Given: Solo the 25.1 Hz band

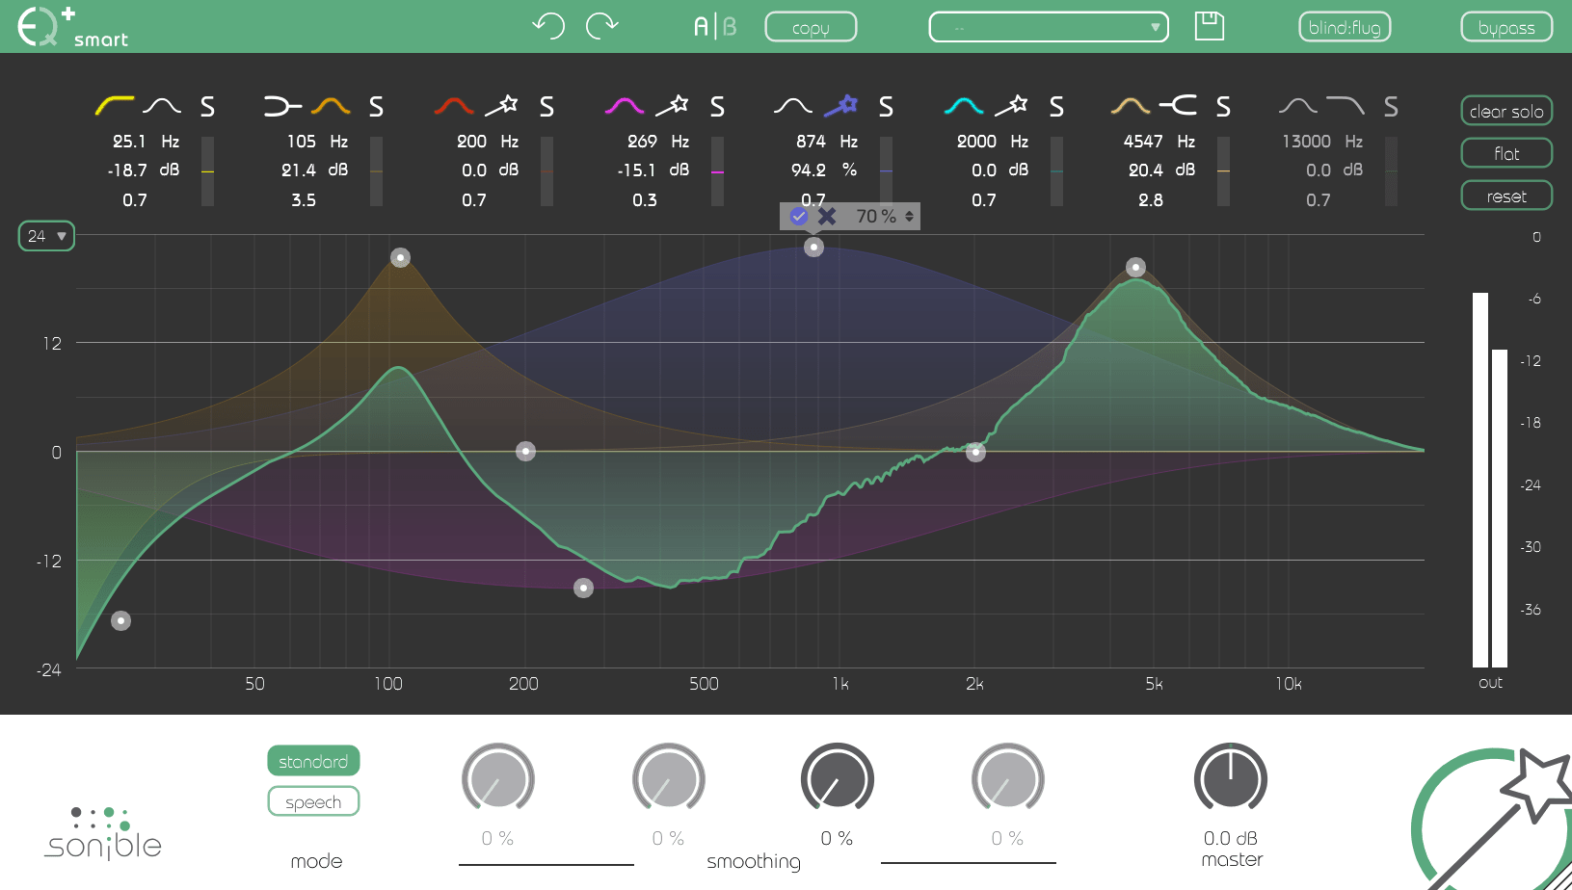Looking at the screenshot, I should pyautogui.click(x=207, y=106).
